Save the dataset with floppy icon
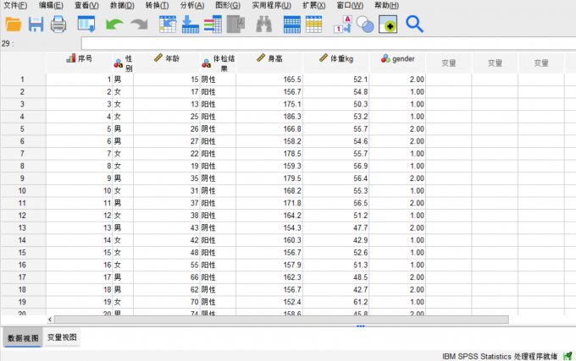 (36, 25)
